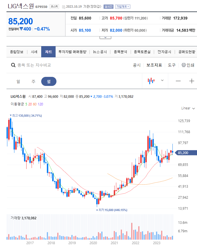This screenshot has height=247, width=197.
Task: Open the 종합정보 tab
Action: click(x=17, y=52)
